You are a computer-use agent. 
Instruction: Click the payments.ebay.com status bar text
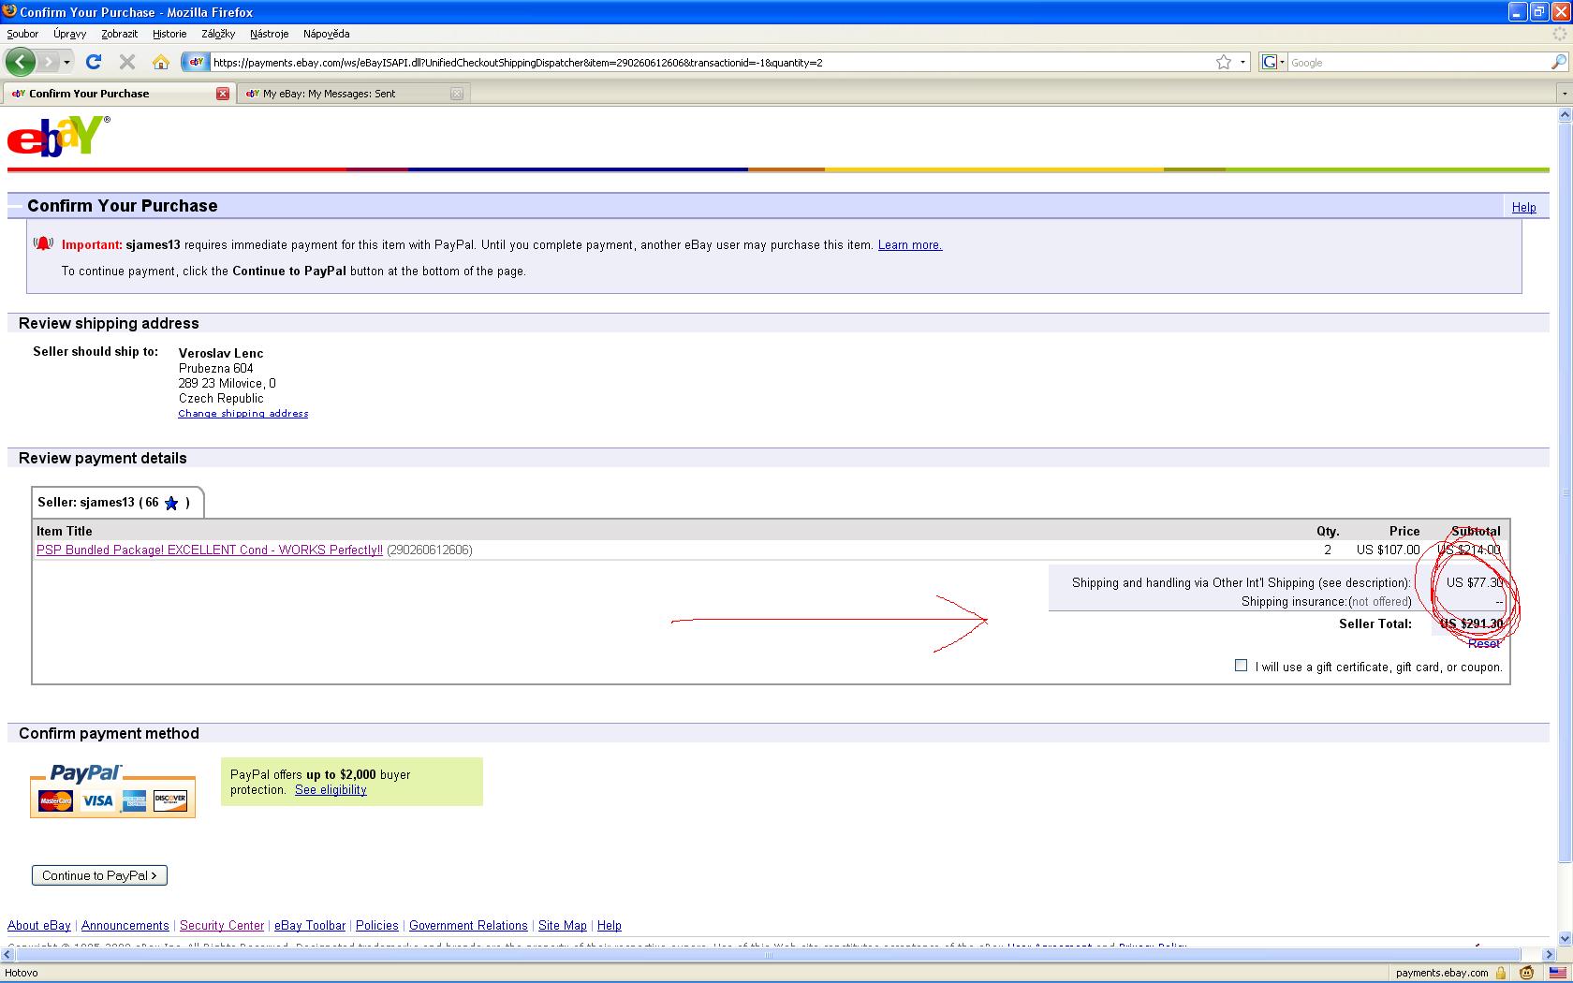(x=1442, y=973)
